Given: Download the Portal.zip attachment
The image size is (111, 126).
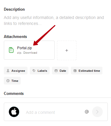Looking at the screenshot, I should click(x=30, y=53).
